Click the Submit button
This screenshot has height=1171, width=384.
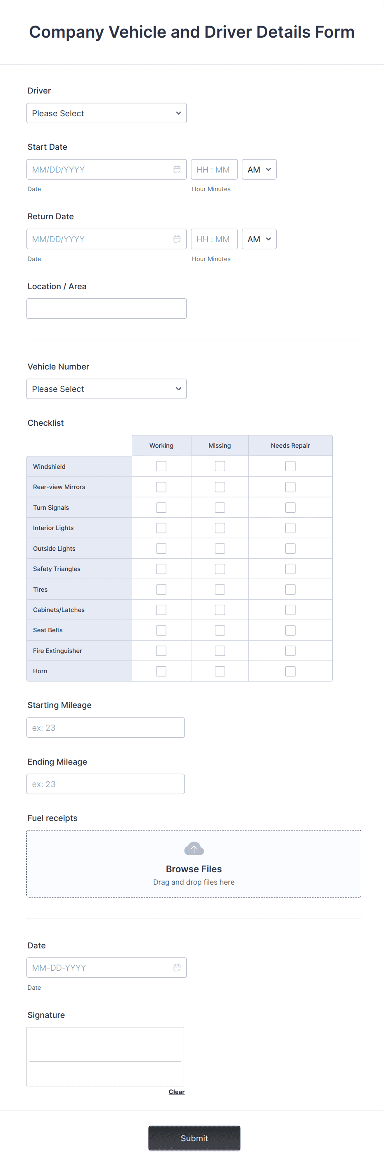click(194, 1138)
